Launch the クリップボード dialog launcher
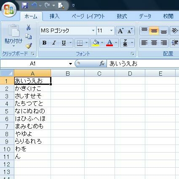The height and width of the screenshot is (179, 179). click(33, 54)
